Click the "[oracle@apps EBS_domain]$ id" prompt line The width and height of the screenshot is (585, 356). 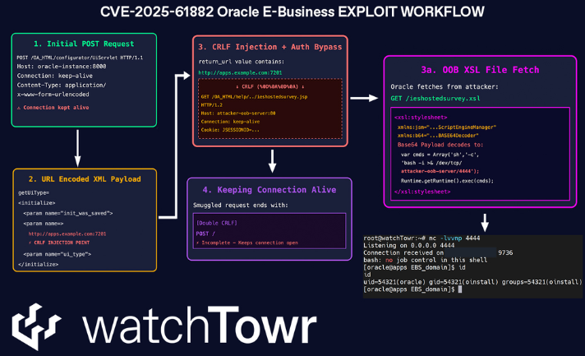(414, 267)
